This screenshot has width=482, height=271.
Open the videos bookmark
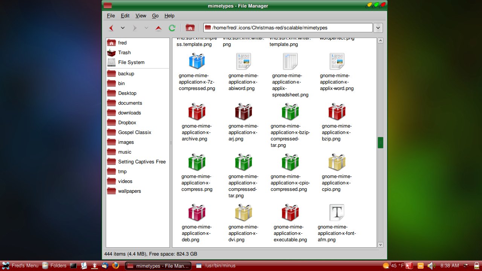pyautogui.click(x=138, y=181)
